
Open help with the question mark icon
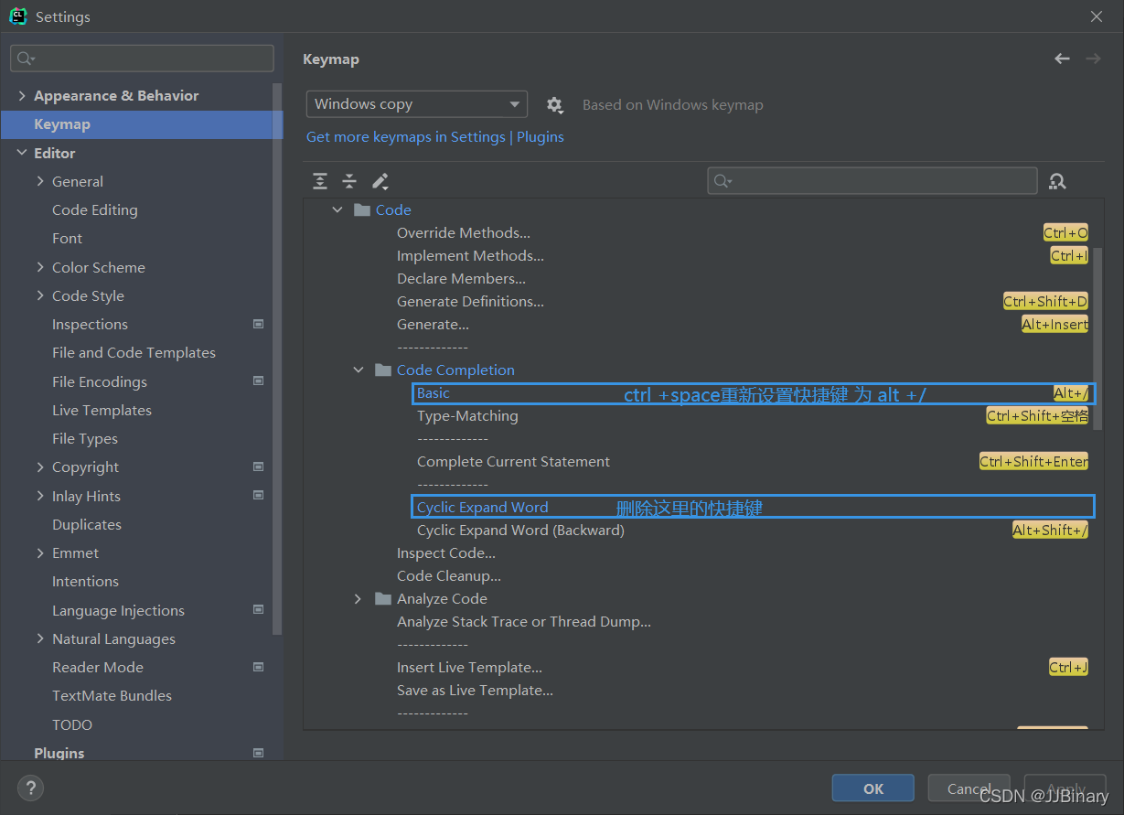30,788
